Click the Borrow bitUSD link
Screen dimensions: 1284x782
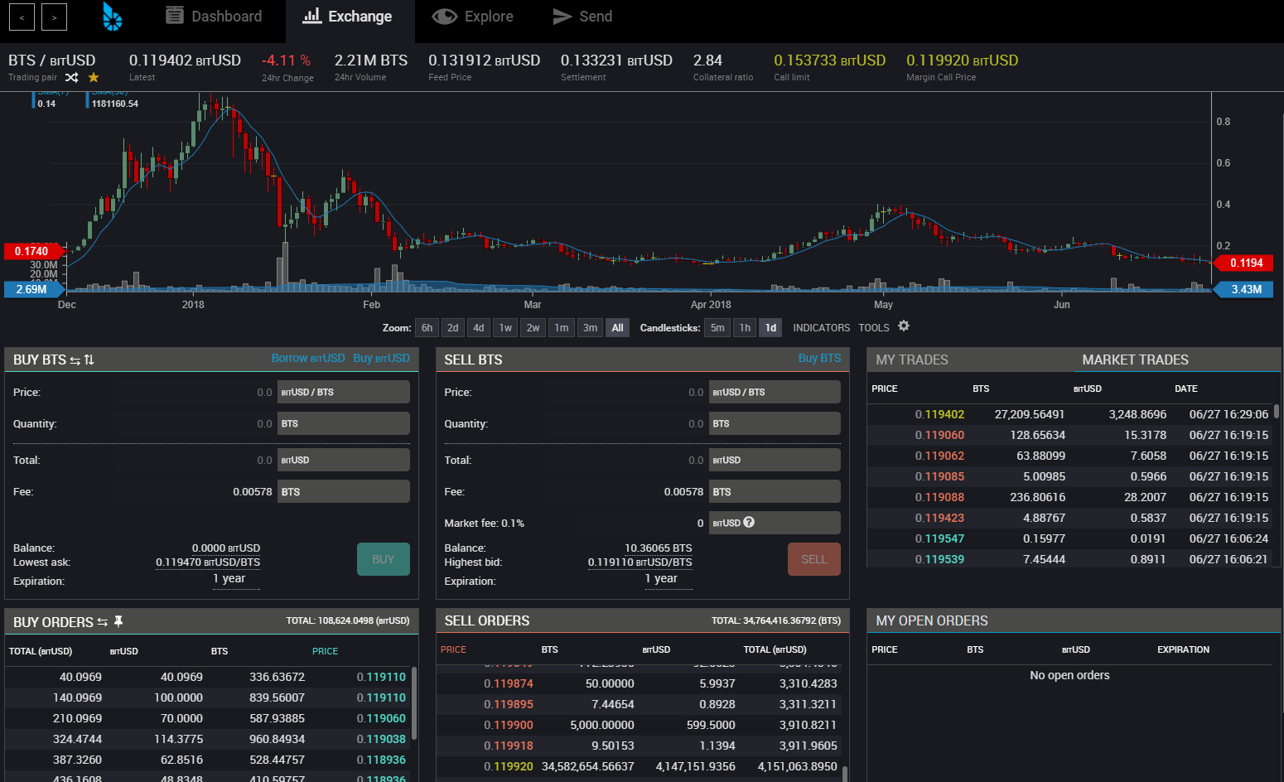[x=308, y=358]
